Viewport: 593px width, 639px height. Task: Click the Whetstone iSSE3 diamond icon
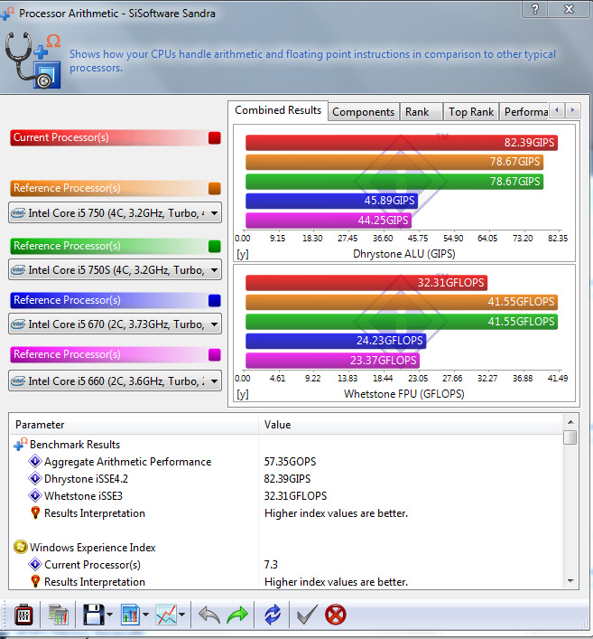(35, 495)
